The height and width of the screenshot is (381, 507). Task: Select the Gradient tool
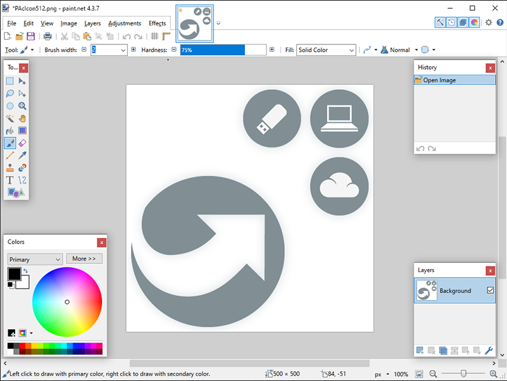pos(22,130)
